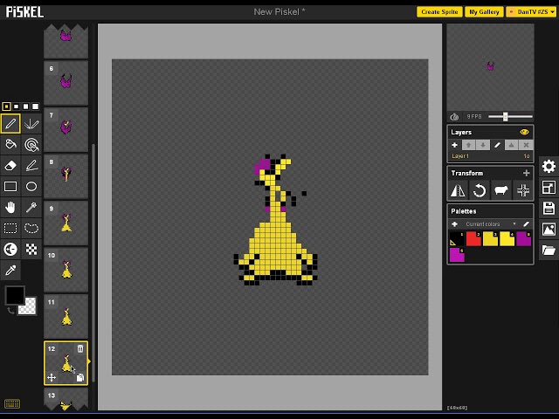The image size is (559, 419).
Task: Set pen size to smallest
Action: pos(6,106)
